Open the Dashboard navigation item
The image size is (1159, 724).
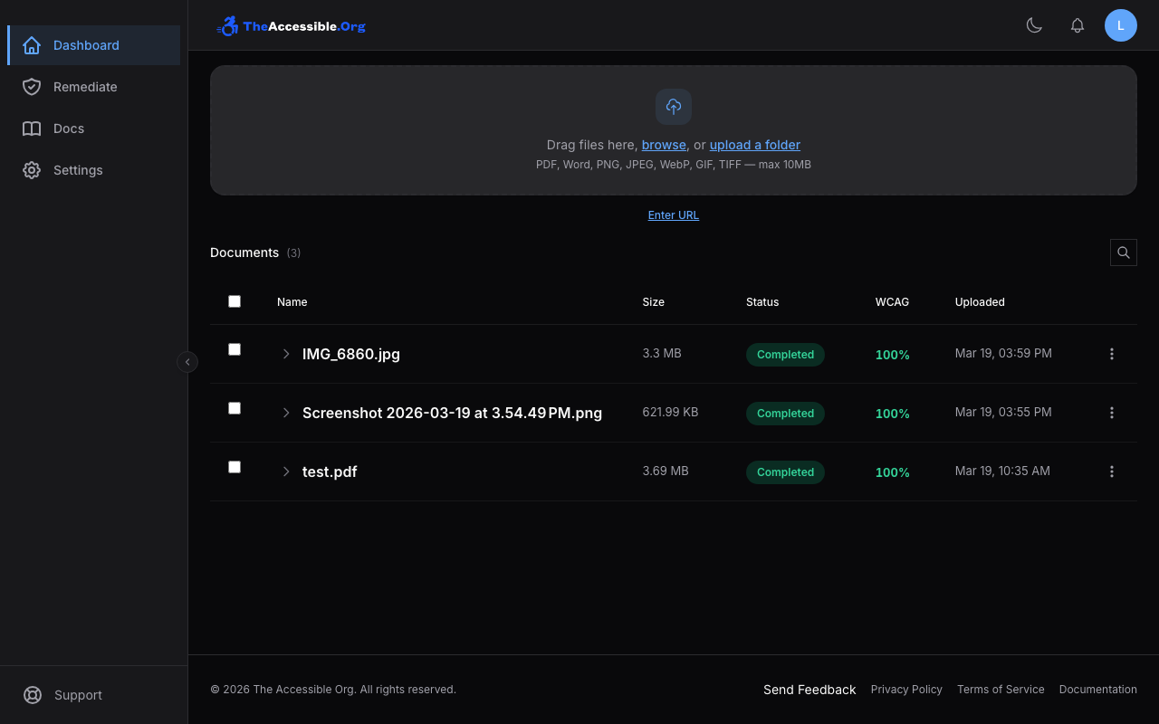[x=86, y=45]
